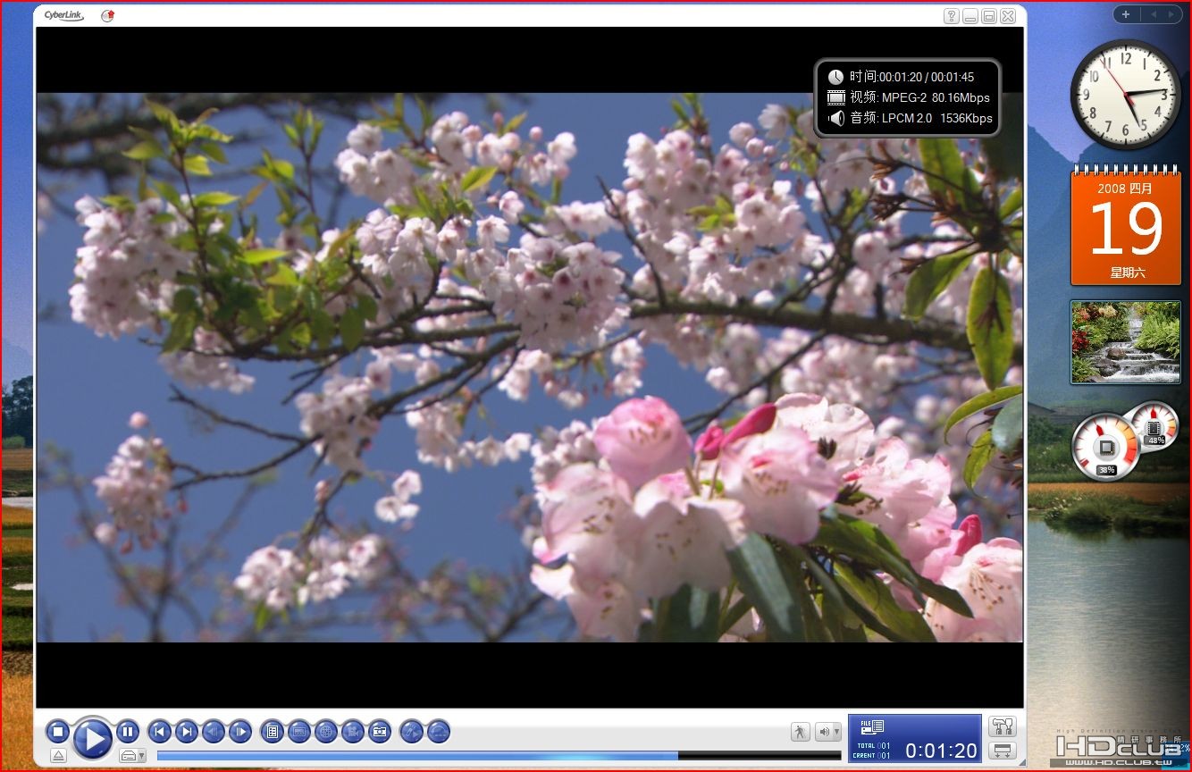Add a gadget with the sidebar plus button
Image resolution: width=1192 pixels, height=772 pixels.
click(x=1126, y=14)
